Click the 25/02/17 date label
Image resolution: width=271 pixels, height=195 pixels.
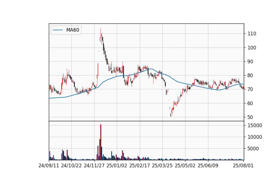coord(140,166)
